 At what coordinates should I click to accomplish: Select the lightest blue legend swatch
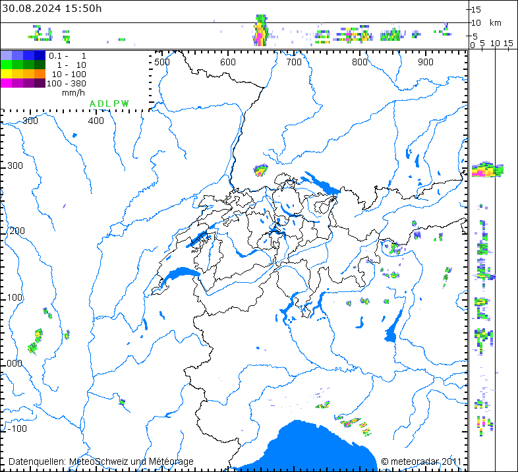pyautogui.click(x=7, y=55)
